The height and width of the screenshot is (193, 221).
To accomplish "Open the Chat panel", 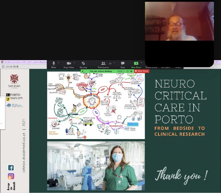I will [123, 65].
